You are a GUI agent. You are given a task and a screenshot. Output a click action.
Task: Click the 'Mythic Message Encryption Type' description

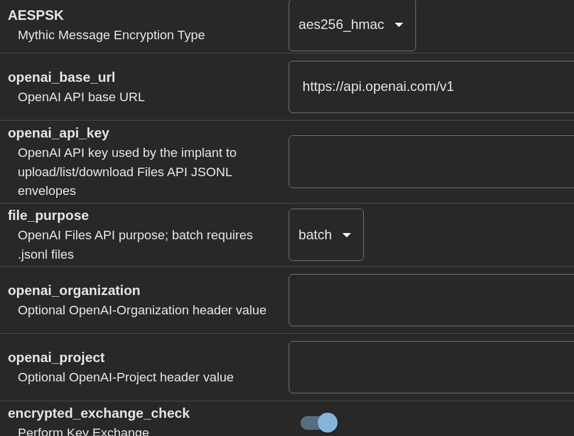pos(111,35)
